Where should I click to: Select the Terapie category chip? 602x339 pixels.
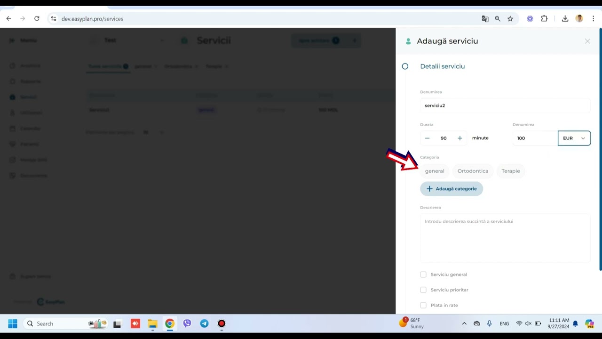point(511,171)
